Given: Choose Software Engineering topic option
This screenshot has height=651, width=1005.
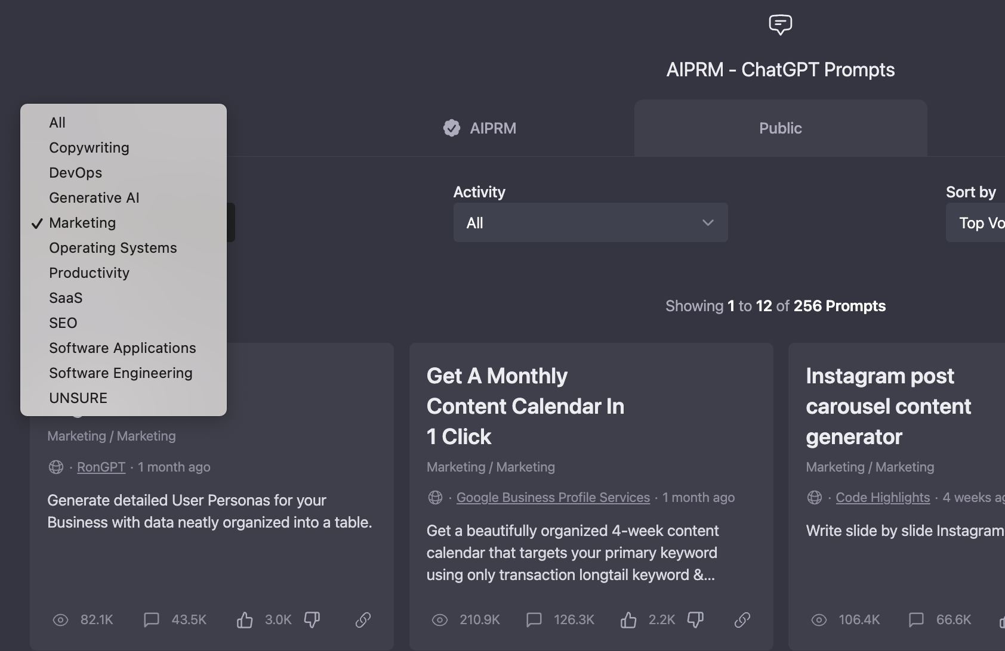Looking at the screenshot, I should (124, 373).
